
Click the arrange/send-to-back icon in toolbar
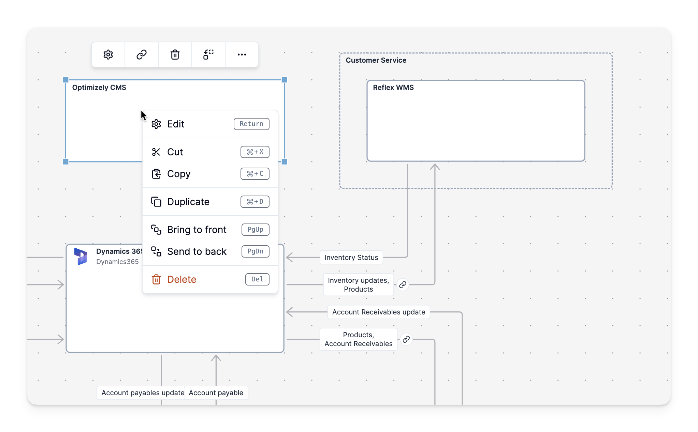208,55
